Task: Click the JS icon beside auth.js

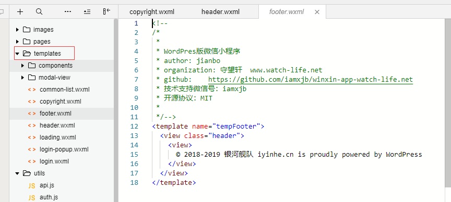Action: 32,198
